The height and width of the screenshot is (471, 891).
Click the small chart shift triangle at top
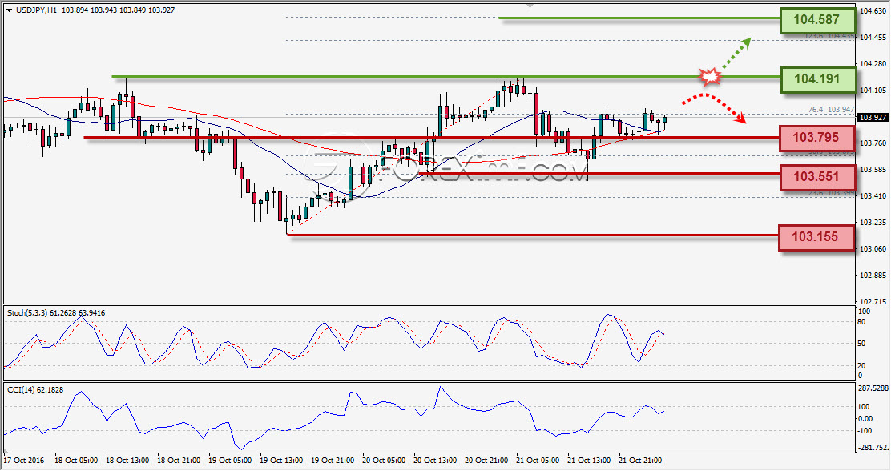click(x=530, y=5)
